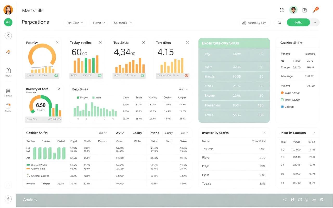Viewport: 333px width, 208px height.
Task: Open the document clock icon in header
Action: (305, 10)
